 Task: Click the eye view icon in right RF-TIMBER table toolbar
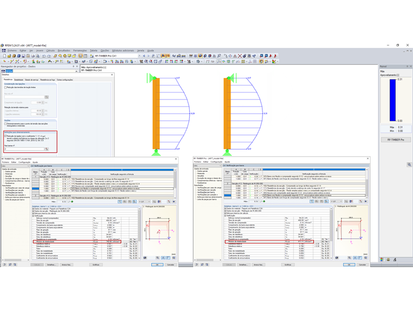coord(366,201)
